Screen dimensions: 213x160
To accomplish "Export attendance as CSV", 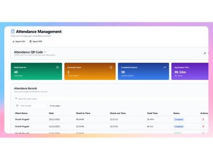I will click(x=19, y=41).
